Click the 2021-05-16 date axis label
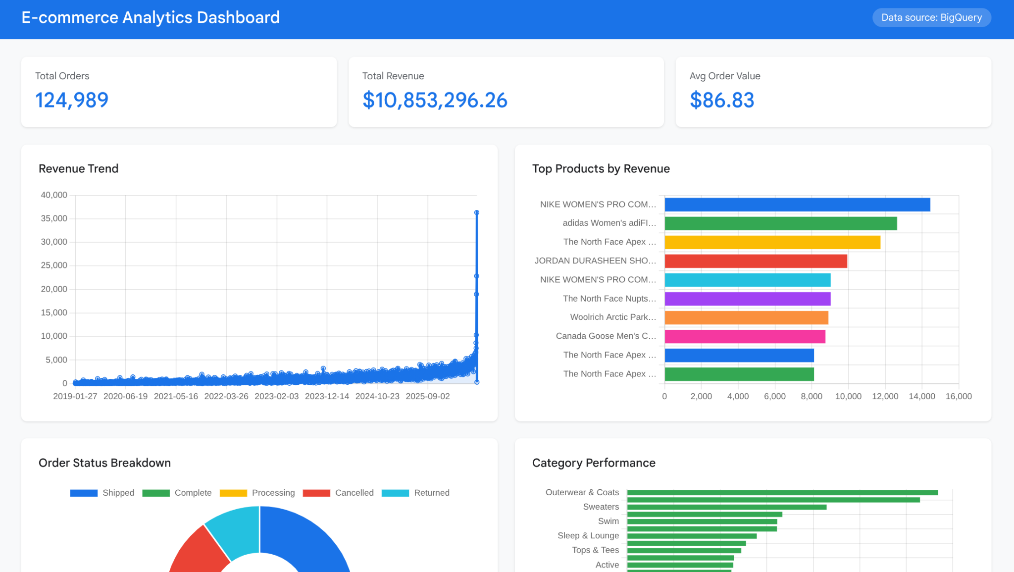The image size is (1014, 572). (x=176, y=396)
